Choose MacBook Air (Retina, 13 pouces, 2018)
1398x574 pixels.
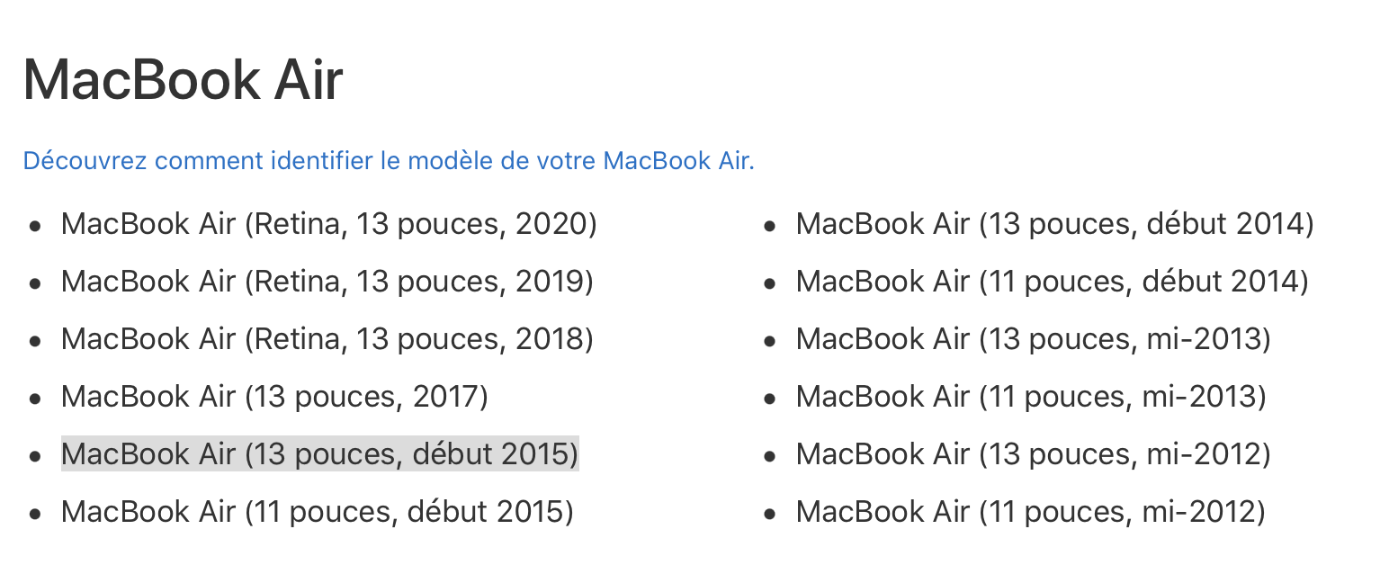(327, 339)
